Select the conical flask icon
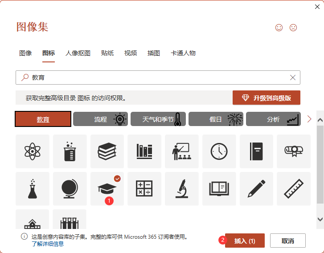 click(33, 189)
